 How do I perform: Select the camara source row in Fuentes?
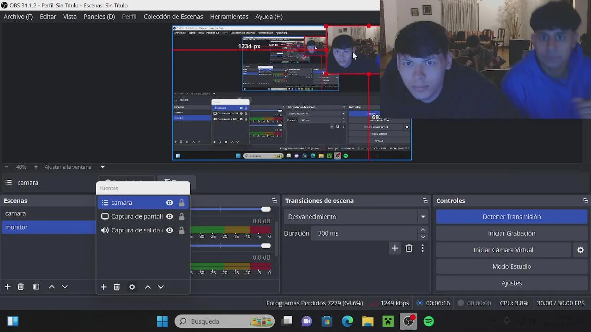143,202
